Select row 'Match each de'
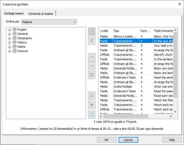The width and height of the screenshot is (184, 145). click(136, 109)
